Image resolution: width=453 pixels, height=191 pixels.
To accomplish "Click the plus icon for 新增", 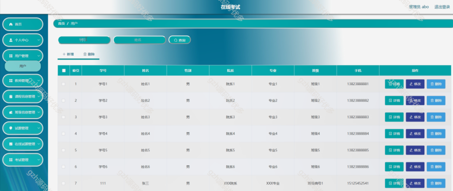I will (x=64, y=54).
